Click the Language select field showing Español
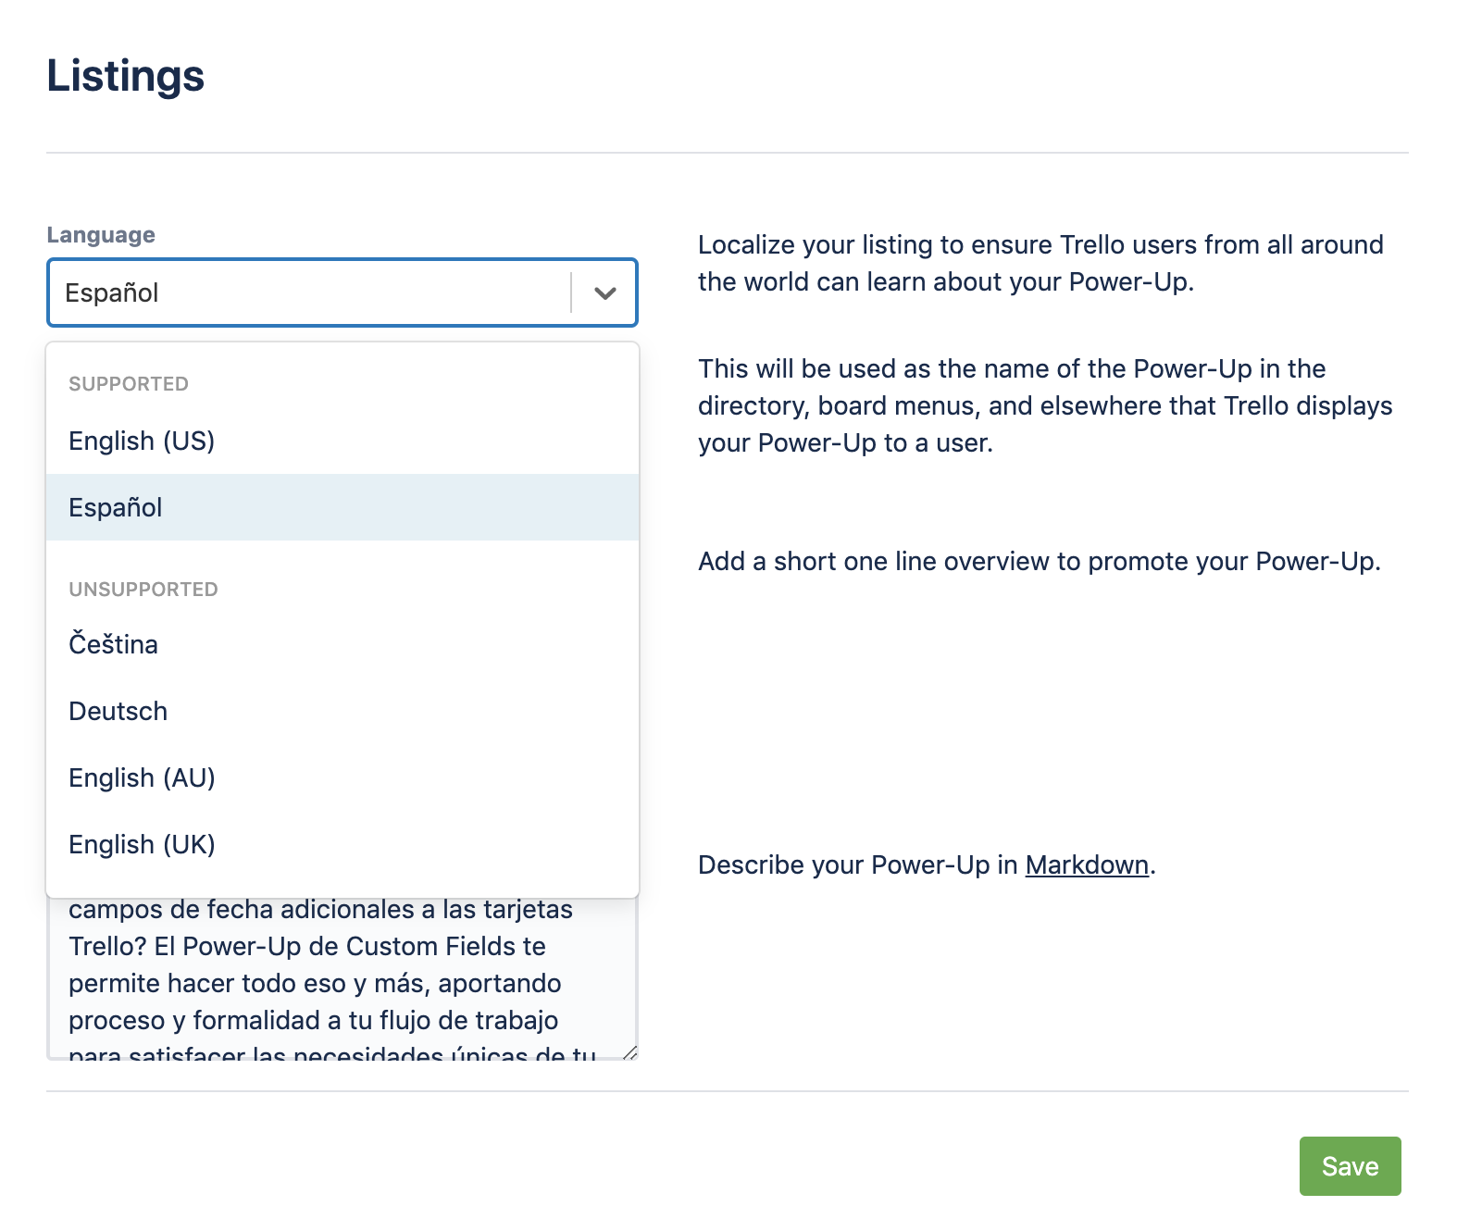1457x1231 pixels. (342, 292)
